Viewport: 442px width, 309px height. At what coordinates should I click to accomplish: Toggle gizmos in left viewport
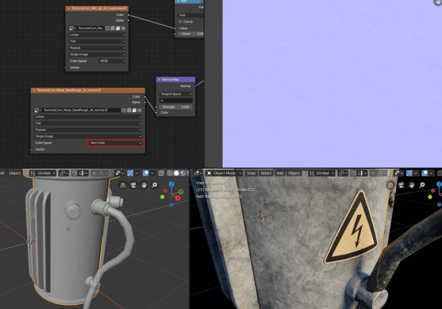(130, 173)
